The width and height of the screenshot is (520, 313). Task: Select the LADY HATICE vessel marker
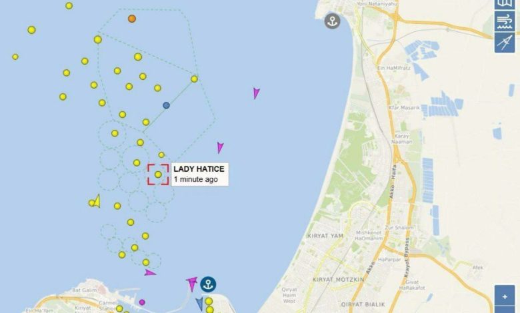tap(158, 174)
